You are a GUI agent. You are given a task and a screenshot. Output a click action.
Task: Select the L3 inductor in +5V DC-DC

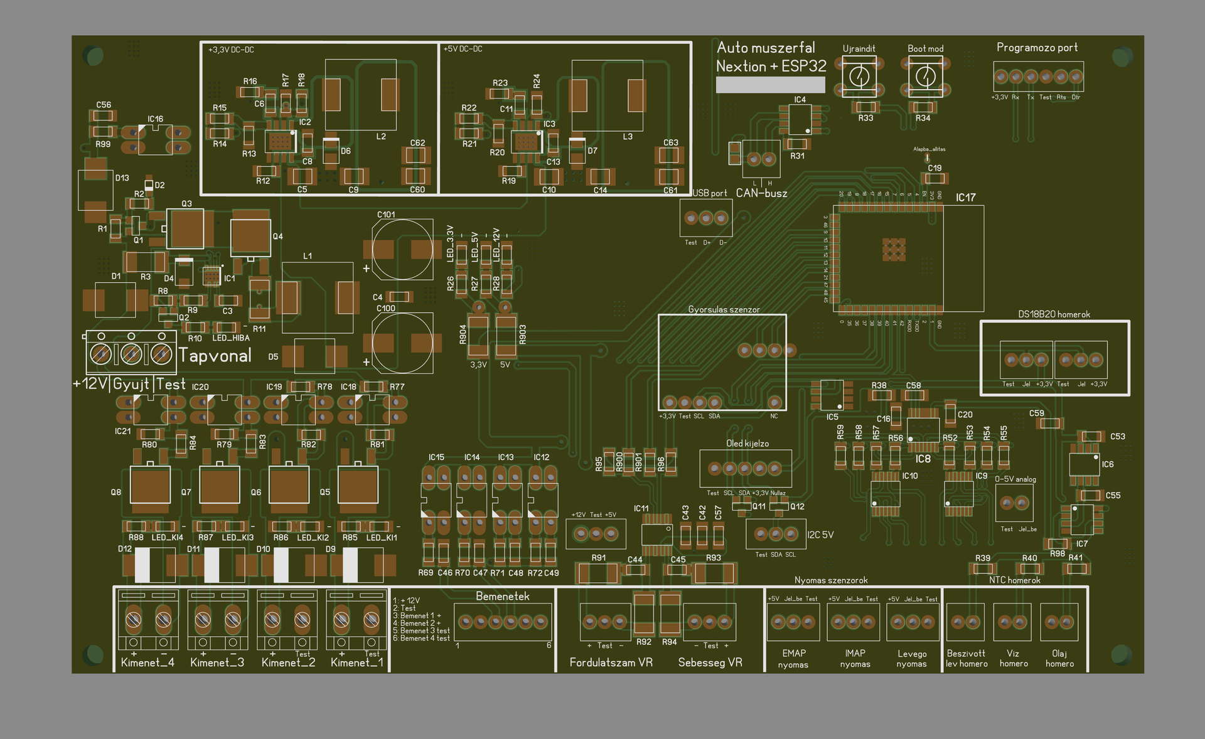pyautogui.click(x=608, y=95)
